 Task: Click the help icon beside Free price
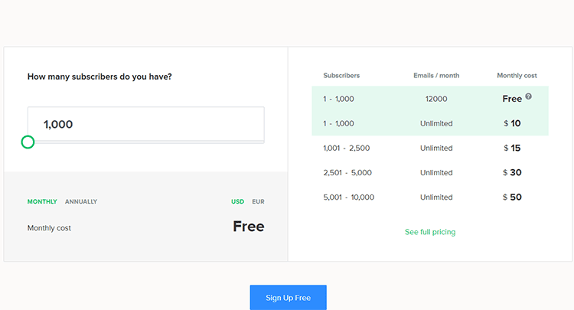click(529, 97)
